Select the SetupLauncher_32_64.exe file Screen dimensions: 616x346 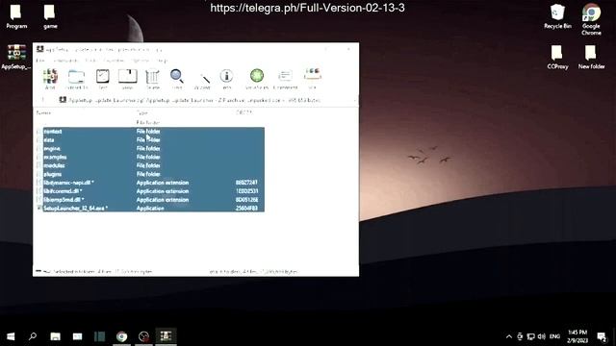149,209
